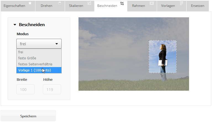
Task: Click inside the dashed crop selection
Action: click(163, 56)
